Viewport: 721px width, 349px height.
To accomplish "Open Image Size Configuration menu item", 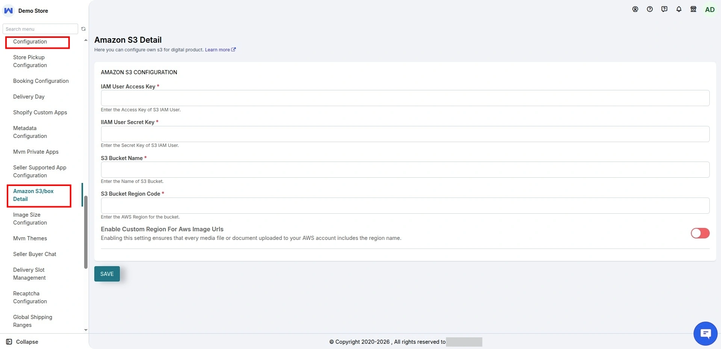I will [x=30, y=219].
